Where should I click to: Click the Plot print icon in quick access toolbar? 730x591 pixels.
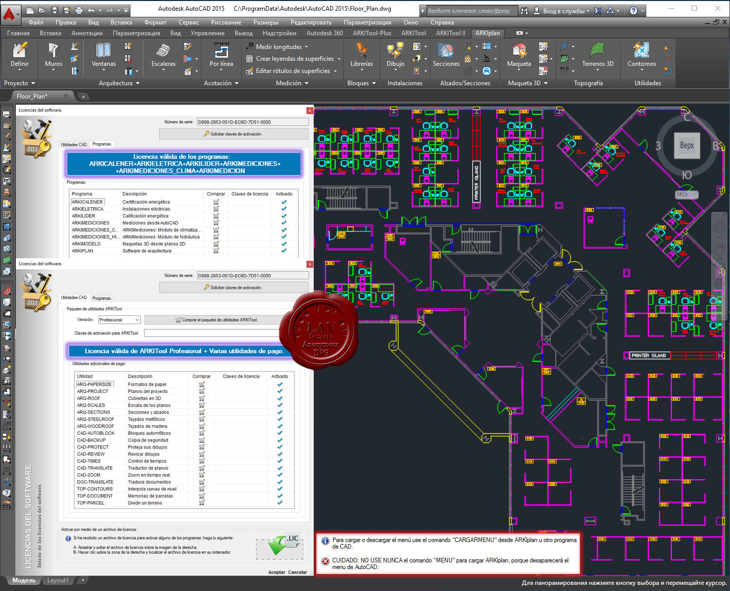(x=79, y=10)
